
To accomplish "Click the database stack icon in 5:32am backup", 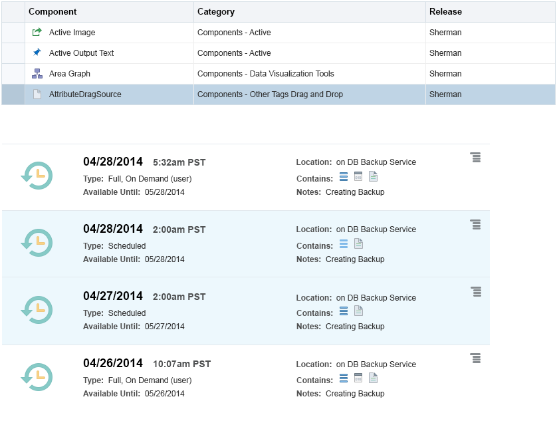I will [344, 176].
